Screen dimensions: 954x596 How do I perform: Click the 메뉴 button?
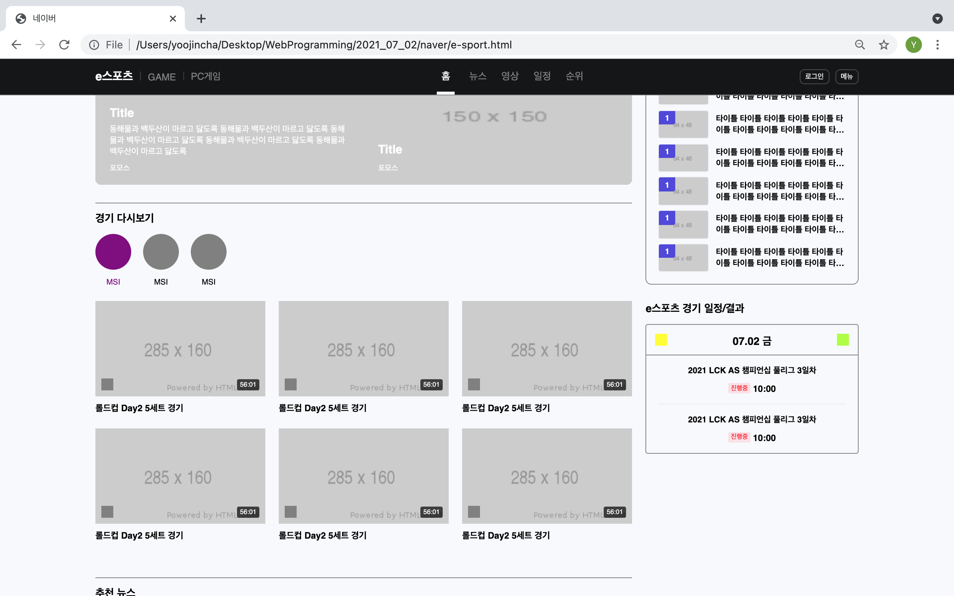click(846, 76)
